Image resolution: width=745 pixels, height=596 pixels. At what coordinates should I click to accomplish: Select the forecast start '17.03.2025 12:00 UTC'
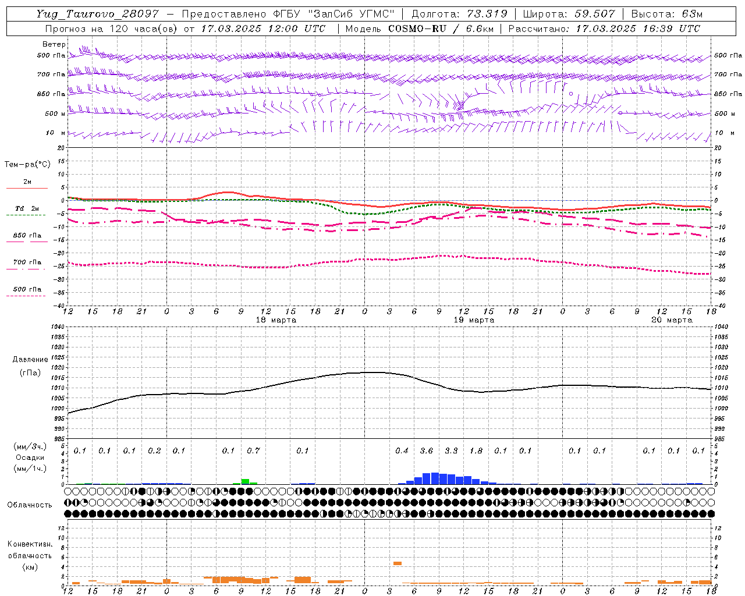[x=262, y=29]
